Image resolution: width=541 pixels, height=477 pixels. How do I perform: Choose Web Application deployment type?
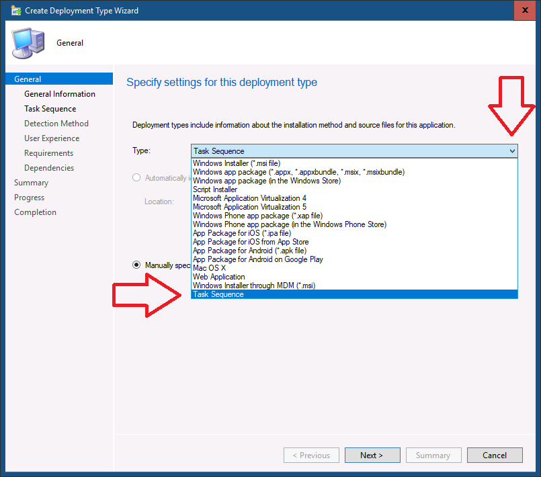click(x=354, y=277)
